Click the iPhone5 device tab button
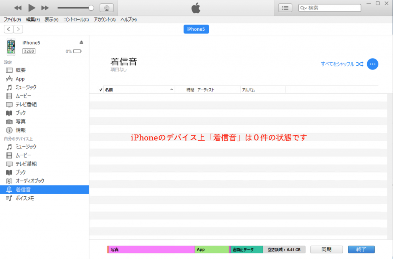 click(196, 29)
